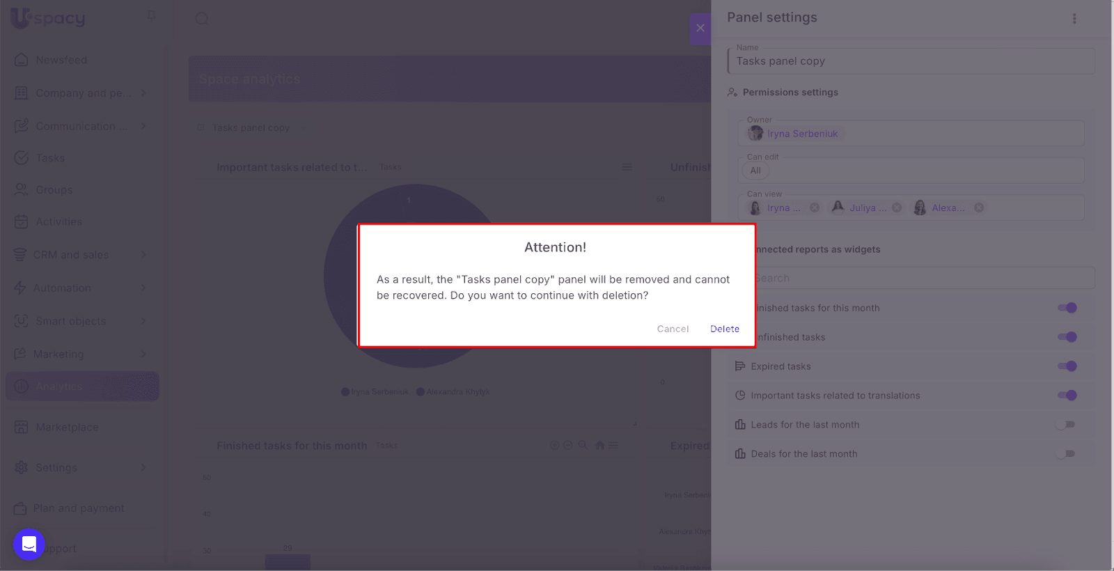Click the panel Name input field
This screenshot has height=571, width=1114.
[x=911, y=61]
